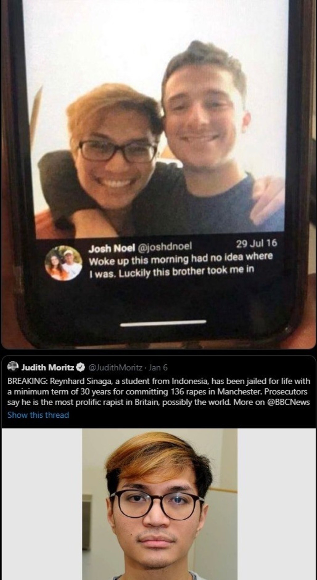Open Josh Noel's round profile avatar
317x580 pixels.
pos(63,263)
